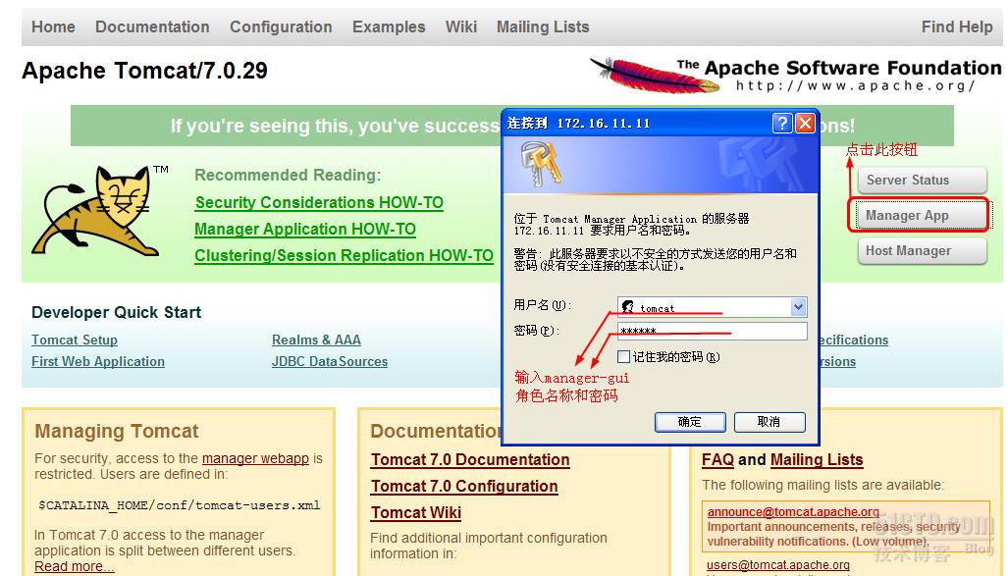
Task: Close the 连接到 172.16.11.11 dialog
Action: coord(805,123)
